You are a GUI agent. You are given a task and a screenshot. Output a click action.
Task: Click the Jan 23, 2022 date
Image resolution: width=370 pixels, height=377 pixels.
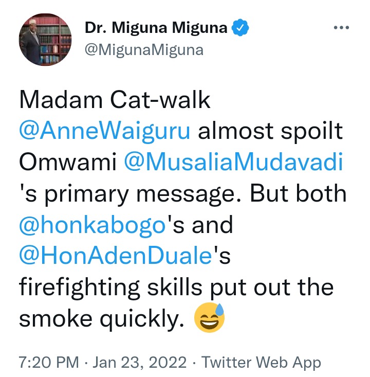pos(139,362)
